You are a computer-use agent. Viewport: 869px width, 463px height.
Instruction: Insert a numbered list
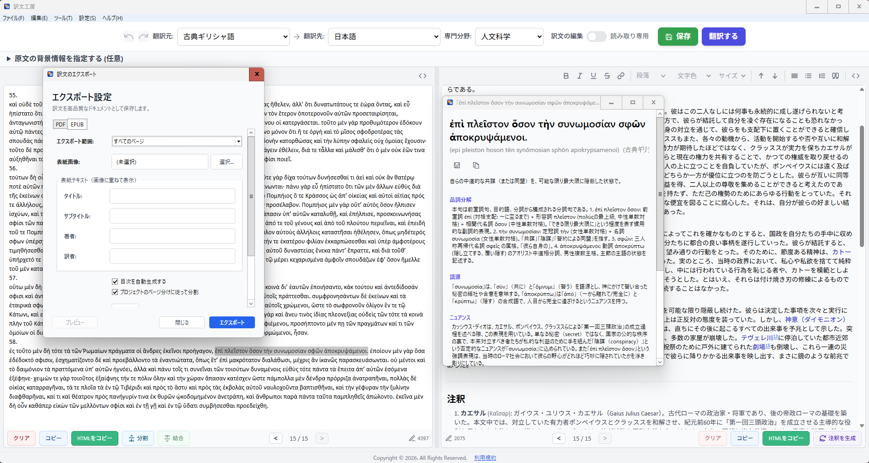[822, 76]
